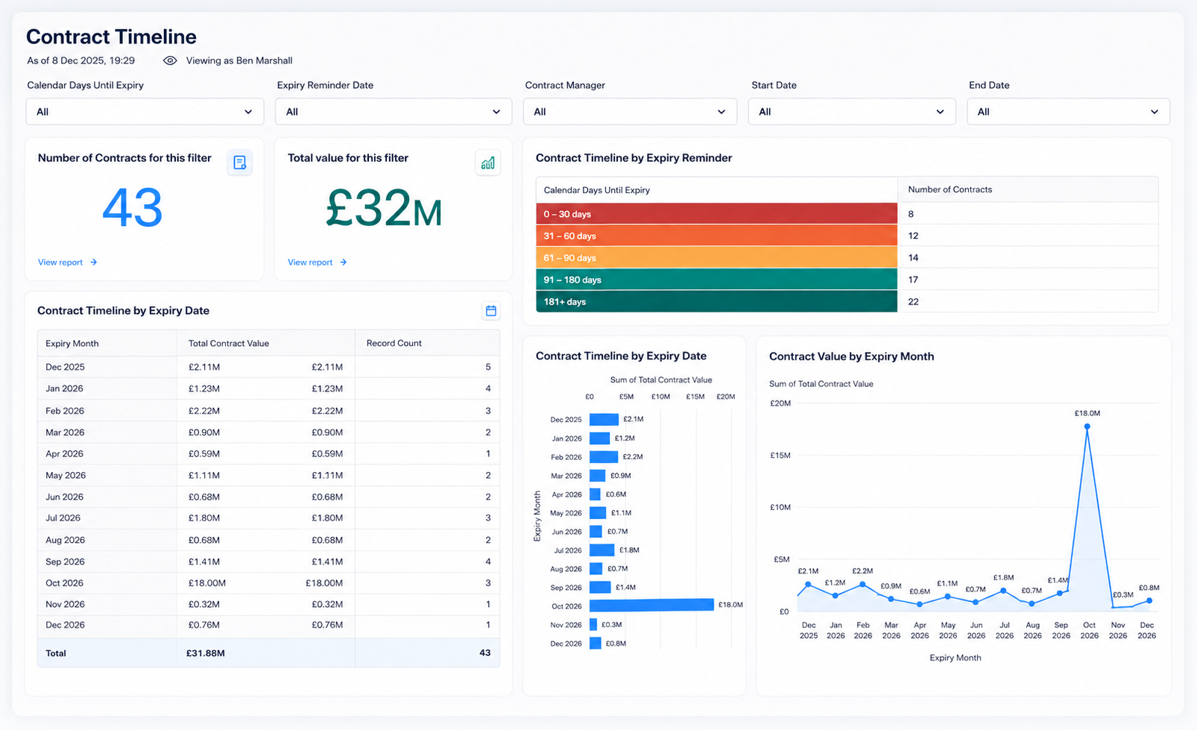Image resolution: width=1197 pixels, height=730 pixels.
Task: Click the Jul 2026 row in expiry table
Action: pos(268,518)
